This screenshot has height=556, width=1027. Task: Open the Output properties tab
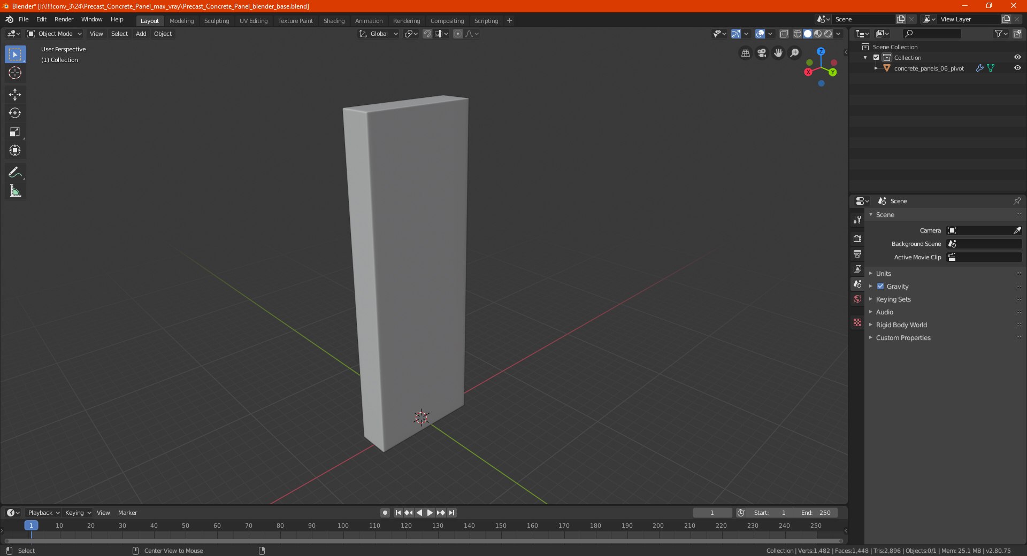(x=857, y=253)
